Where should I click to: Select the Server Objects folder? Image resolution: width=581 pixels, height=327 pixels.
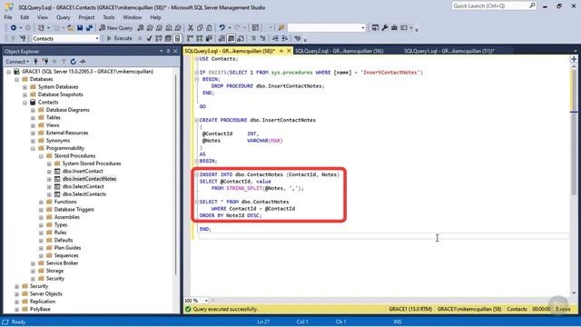[46, 294]
